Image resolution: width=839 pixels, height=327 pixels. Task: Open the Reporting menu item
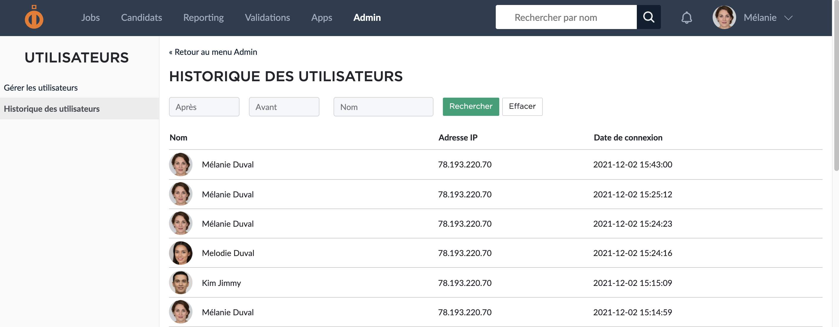pyautogui.click(x=203, y=18)
